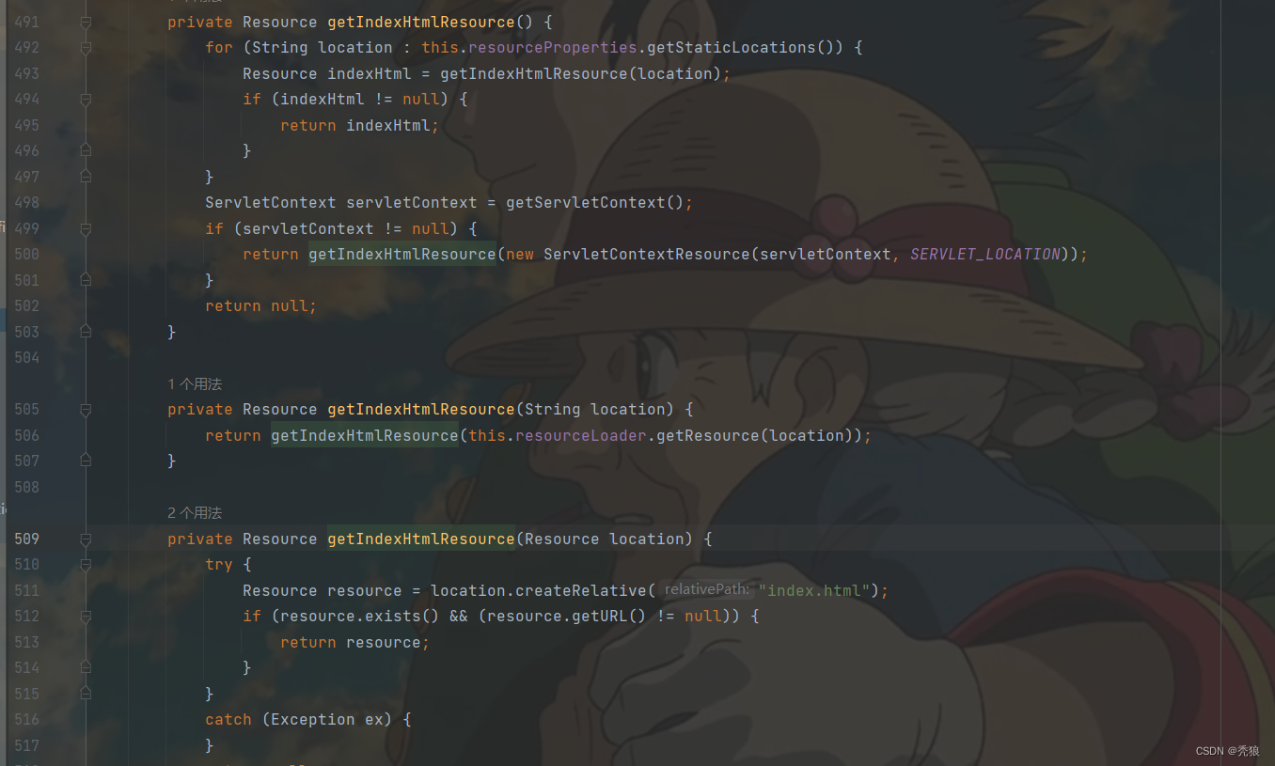The height and width of the screenshot is (766, 1275).
Task: Fold the servletContext if block at line 499
Action: coord(86,228)
